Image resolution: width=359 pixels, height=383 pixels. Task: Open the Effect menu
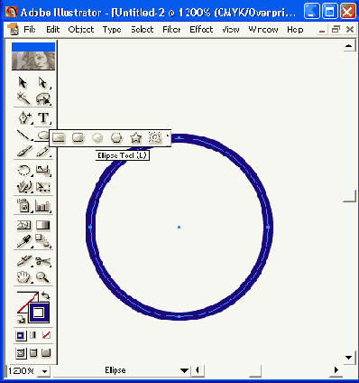coord(201,30)
